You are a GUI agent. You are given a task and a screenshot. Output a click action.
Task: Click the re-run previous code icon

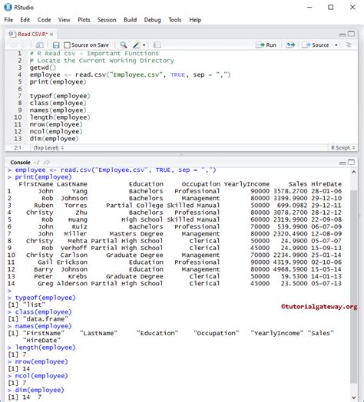click(x=290, y=44)
